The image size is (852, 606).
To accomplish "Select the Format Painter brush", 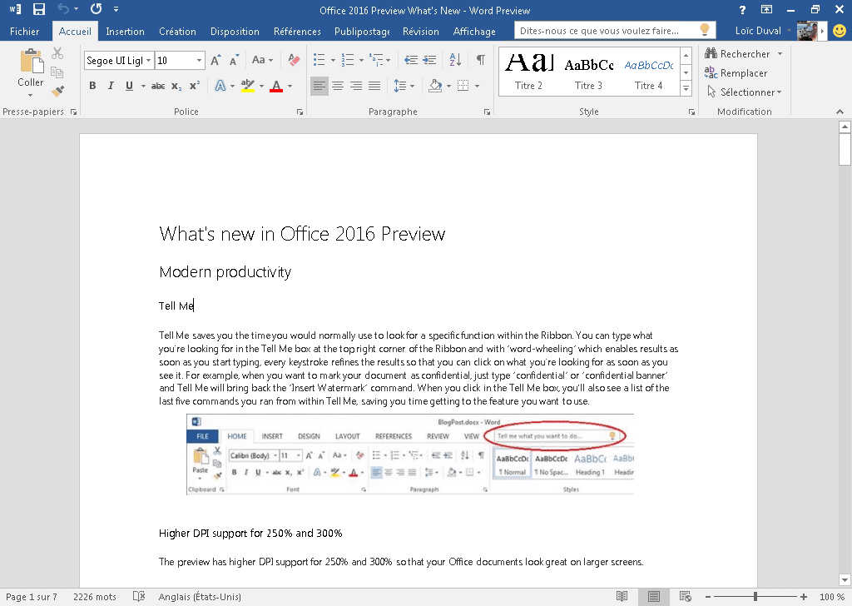I will [x=57, y=92].
